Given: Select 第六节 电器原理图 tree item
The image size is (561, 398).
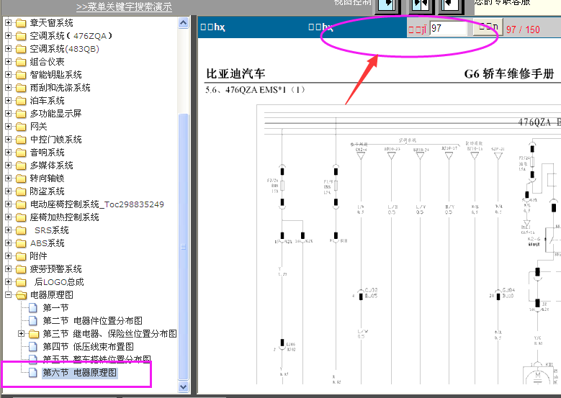Looking at the screenshot, I should [x=79, y=373].
